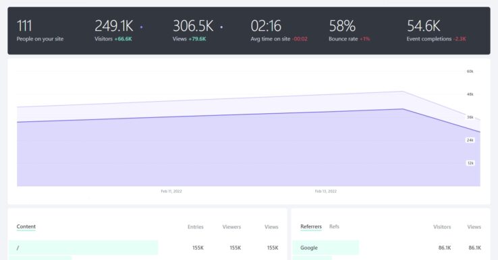
Task: Click the +79.6K views change value
Action: [197, 39]
